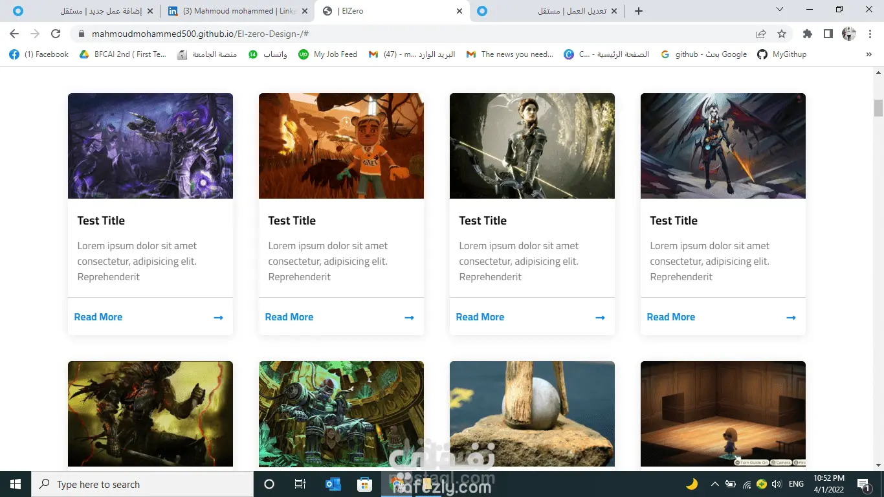Switch the ENG input language indicator
Image resolution: width=884 pixels, height=497 pixels.
click(x=797, y=484)
